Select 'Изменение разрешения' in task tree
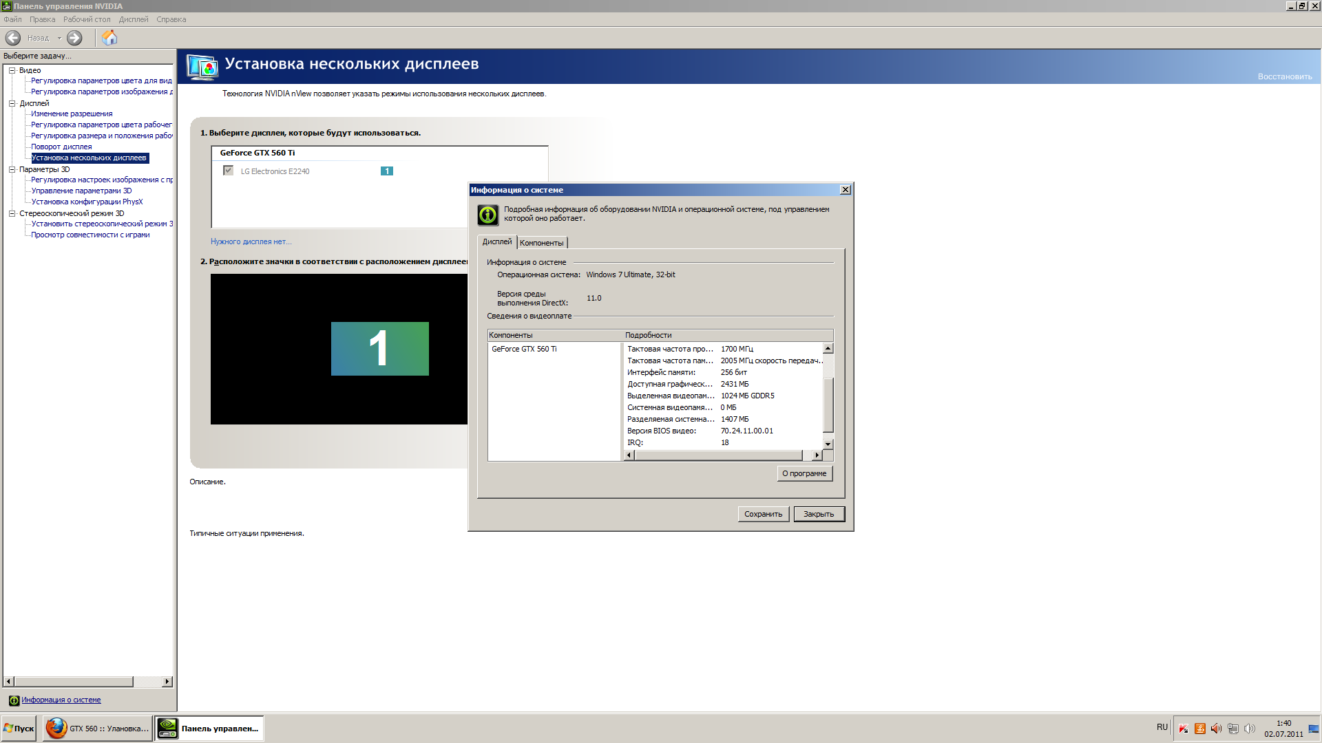Image resolution: width=1322 pixels, height=743 pixels. pos(72,114)
